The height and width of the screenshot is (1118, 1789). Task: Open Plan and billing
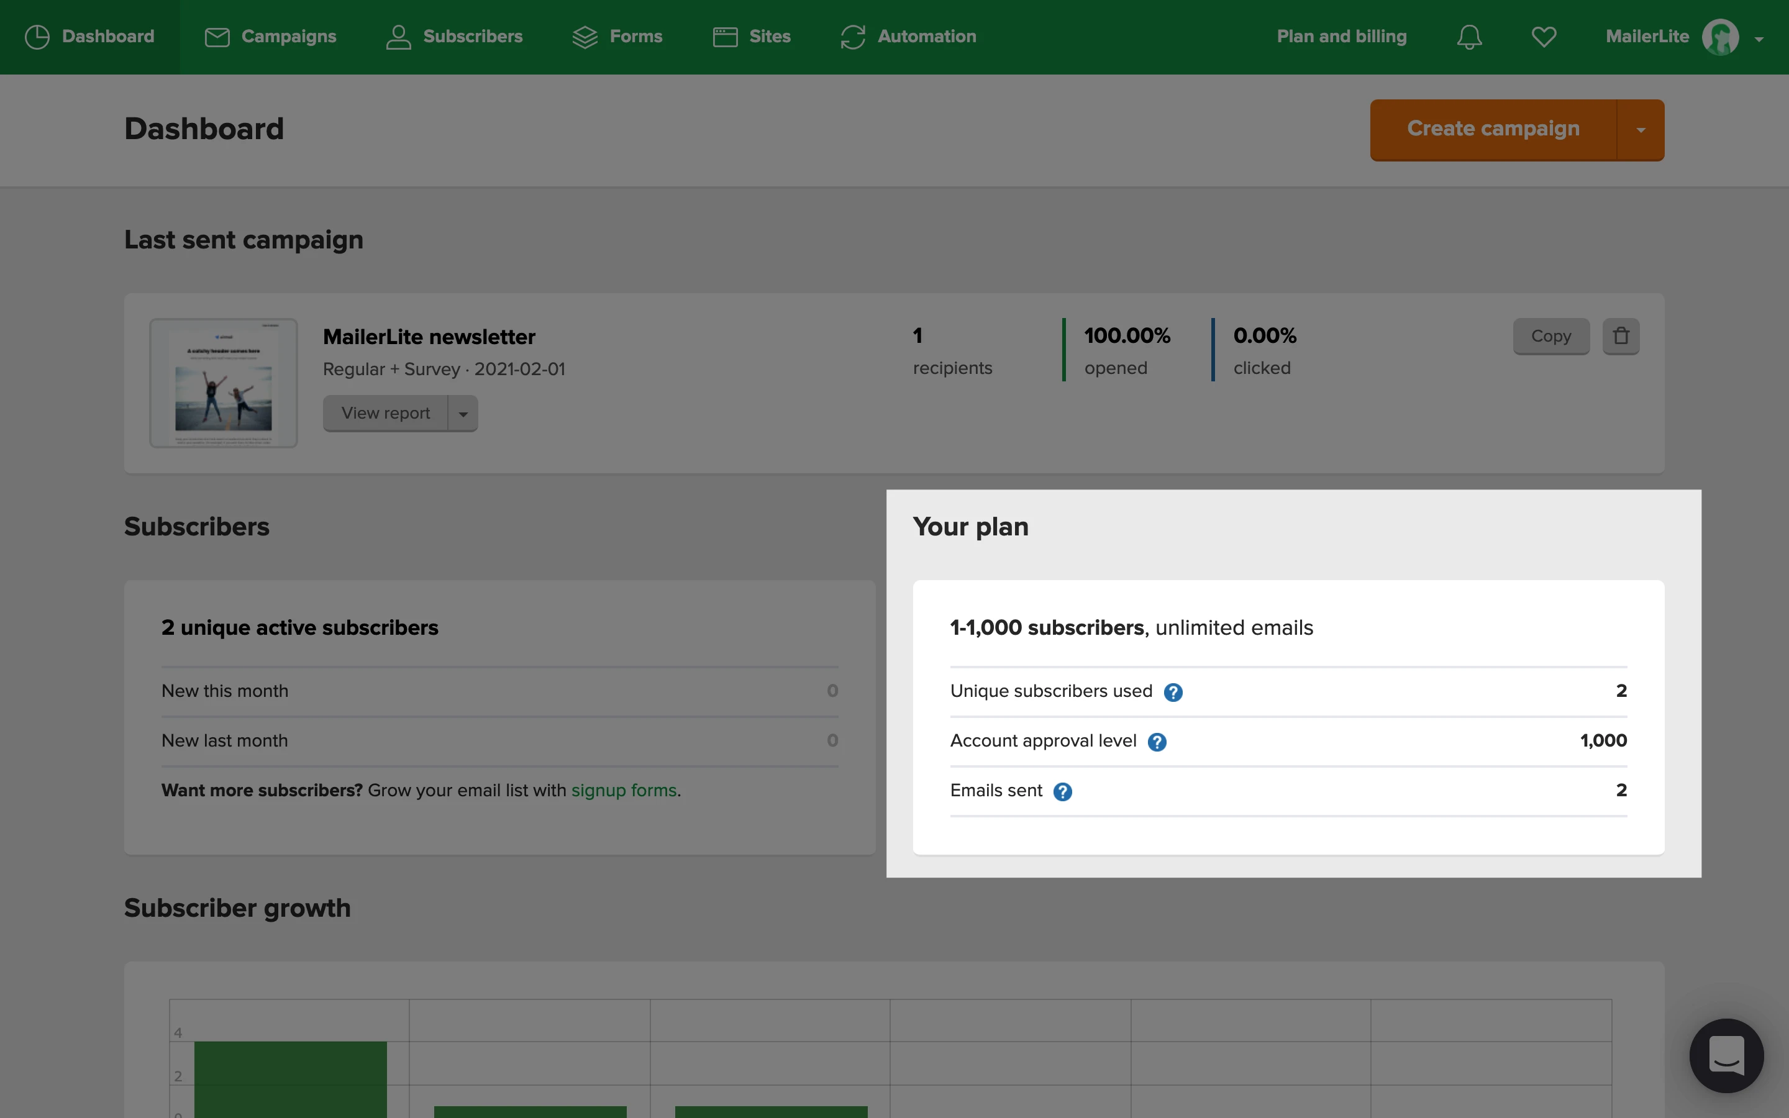coord(1341,37)
